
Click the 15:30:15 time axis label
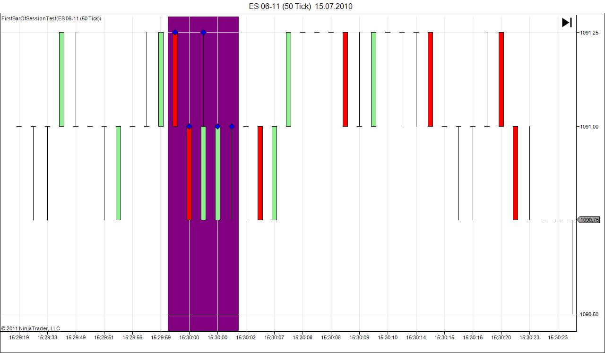coord(444,337)
